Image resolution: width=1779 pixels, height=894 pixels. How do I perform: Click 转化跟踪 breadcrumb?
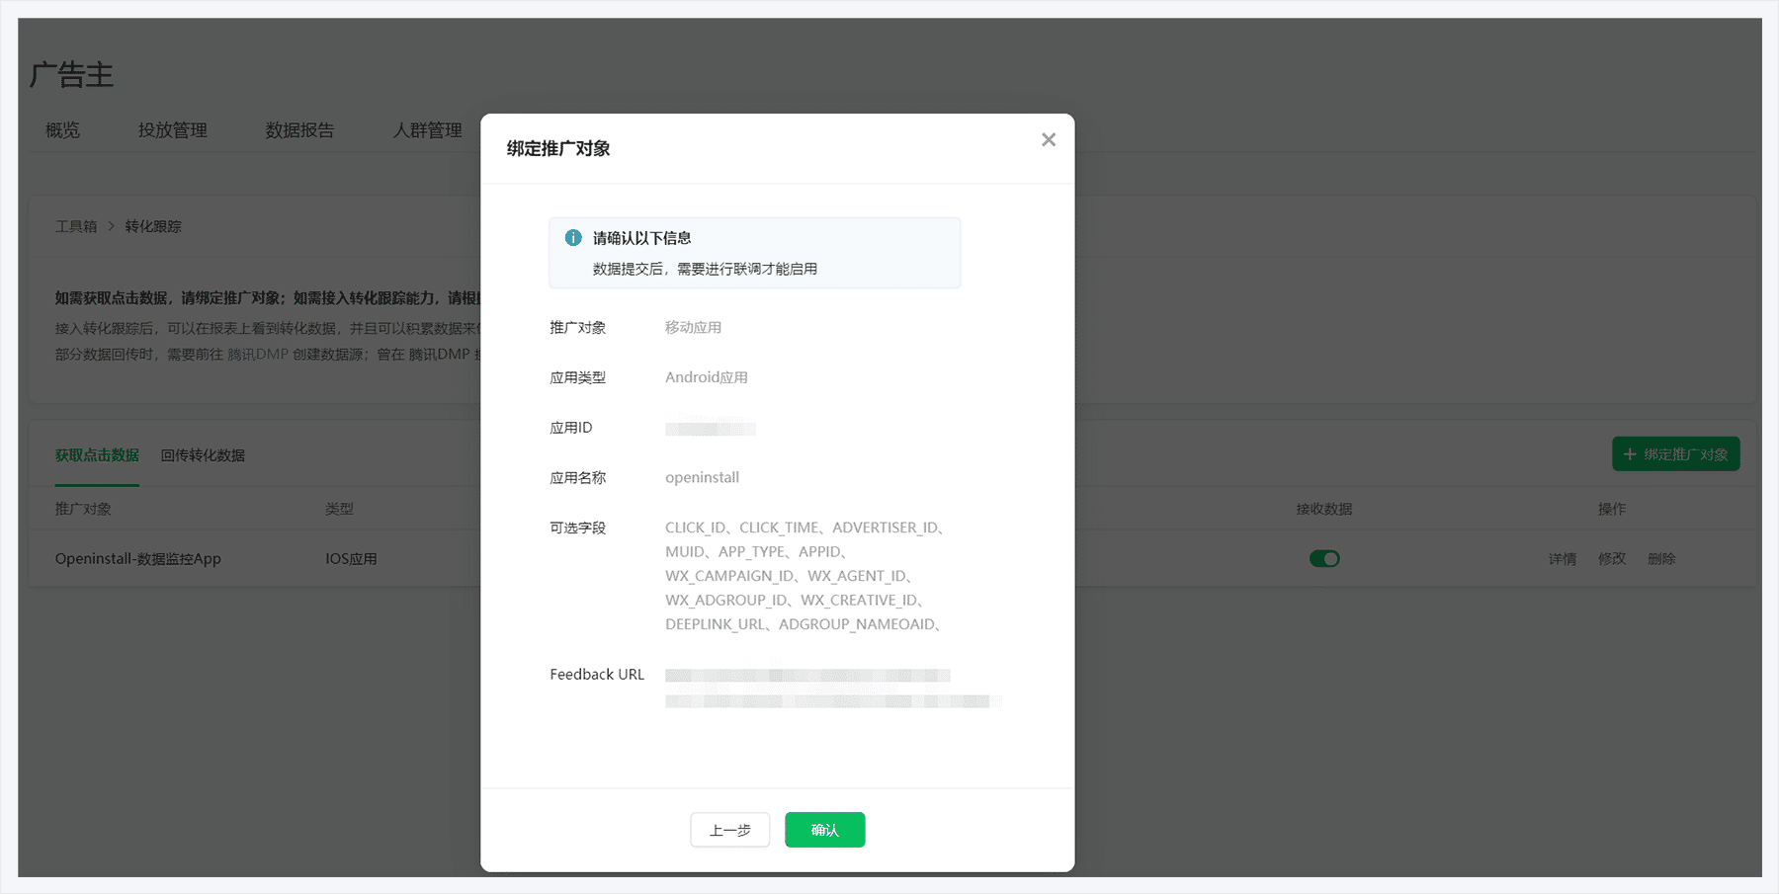pos(153,226)
